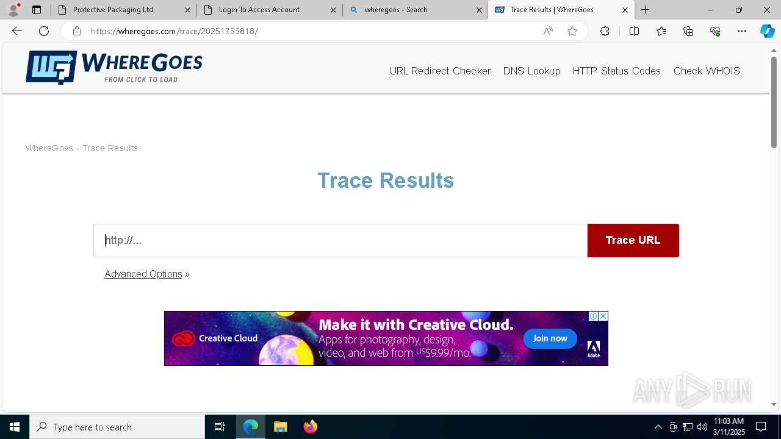Close the Creative Cloud advertisement

click(x=603, y=316)
